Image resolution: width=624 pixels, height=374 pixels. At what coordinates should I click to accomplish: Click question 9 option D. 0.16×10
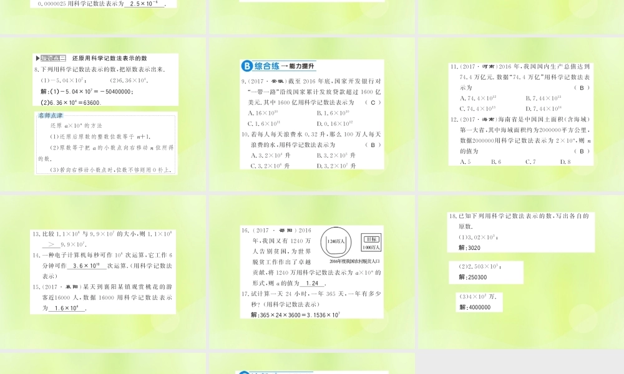334,123
